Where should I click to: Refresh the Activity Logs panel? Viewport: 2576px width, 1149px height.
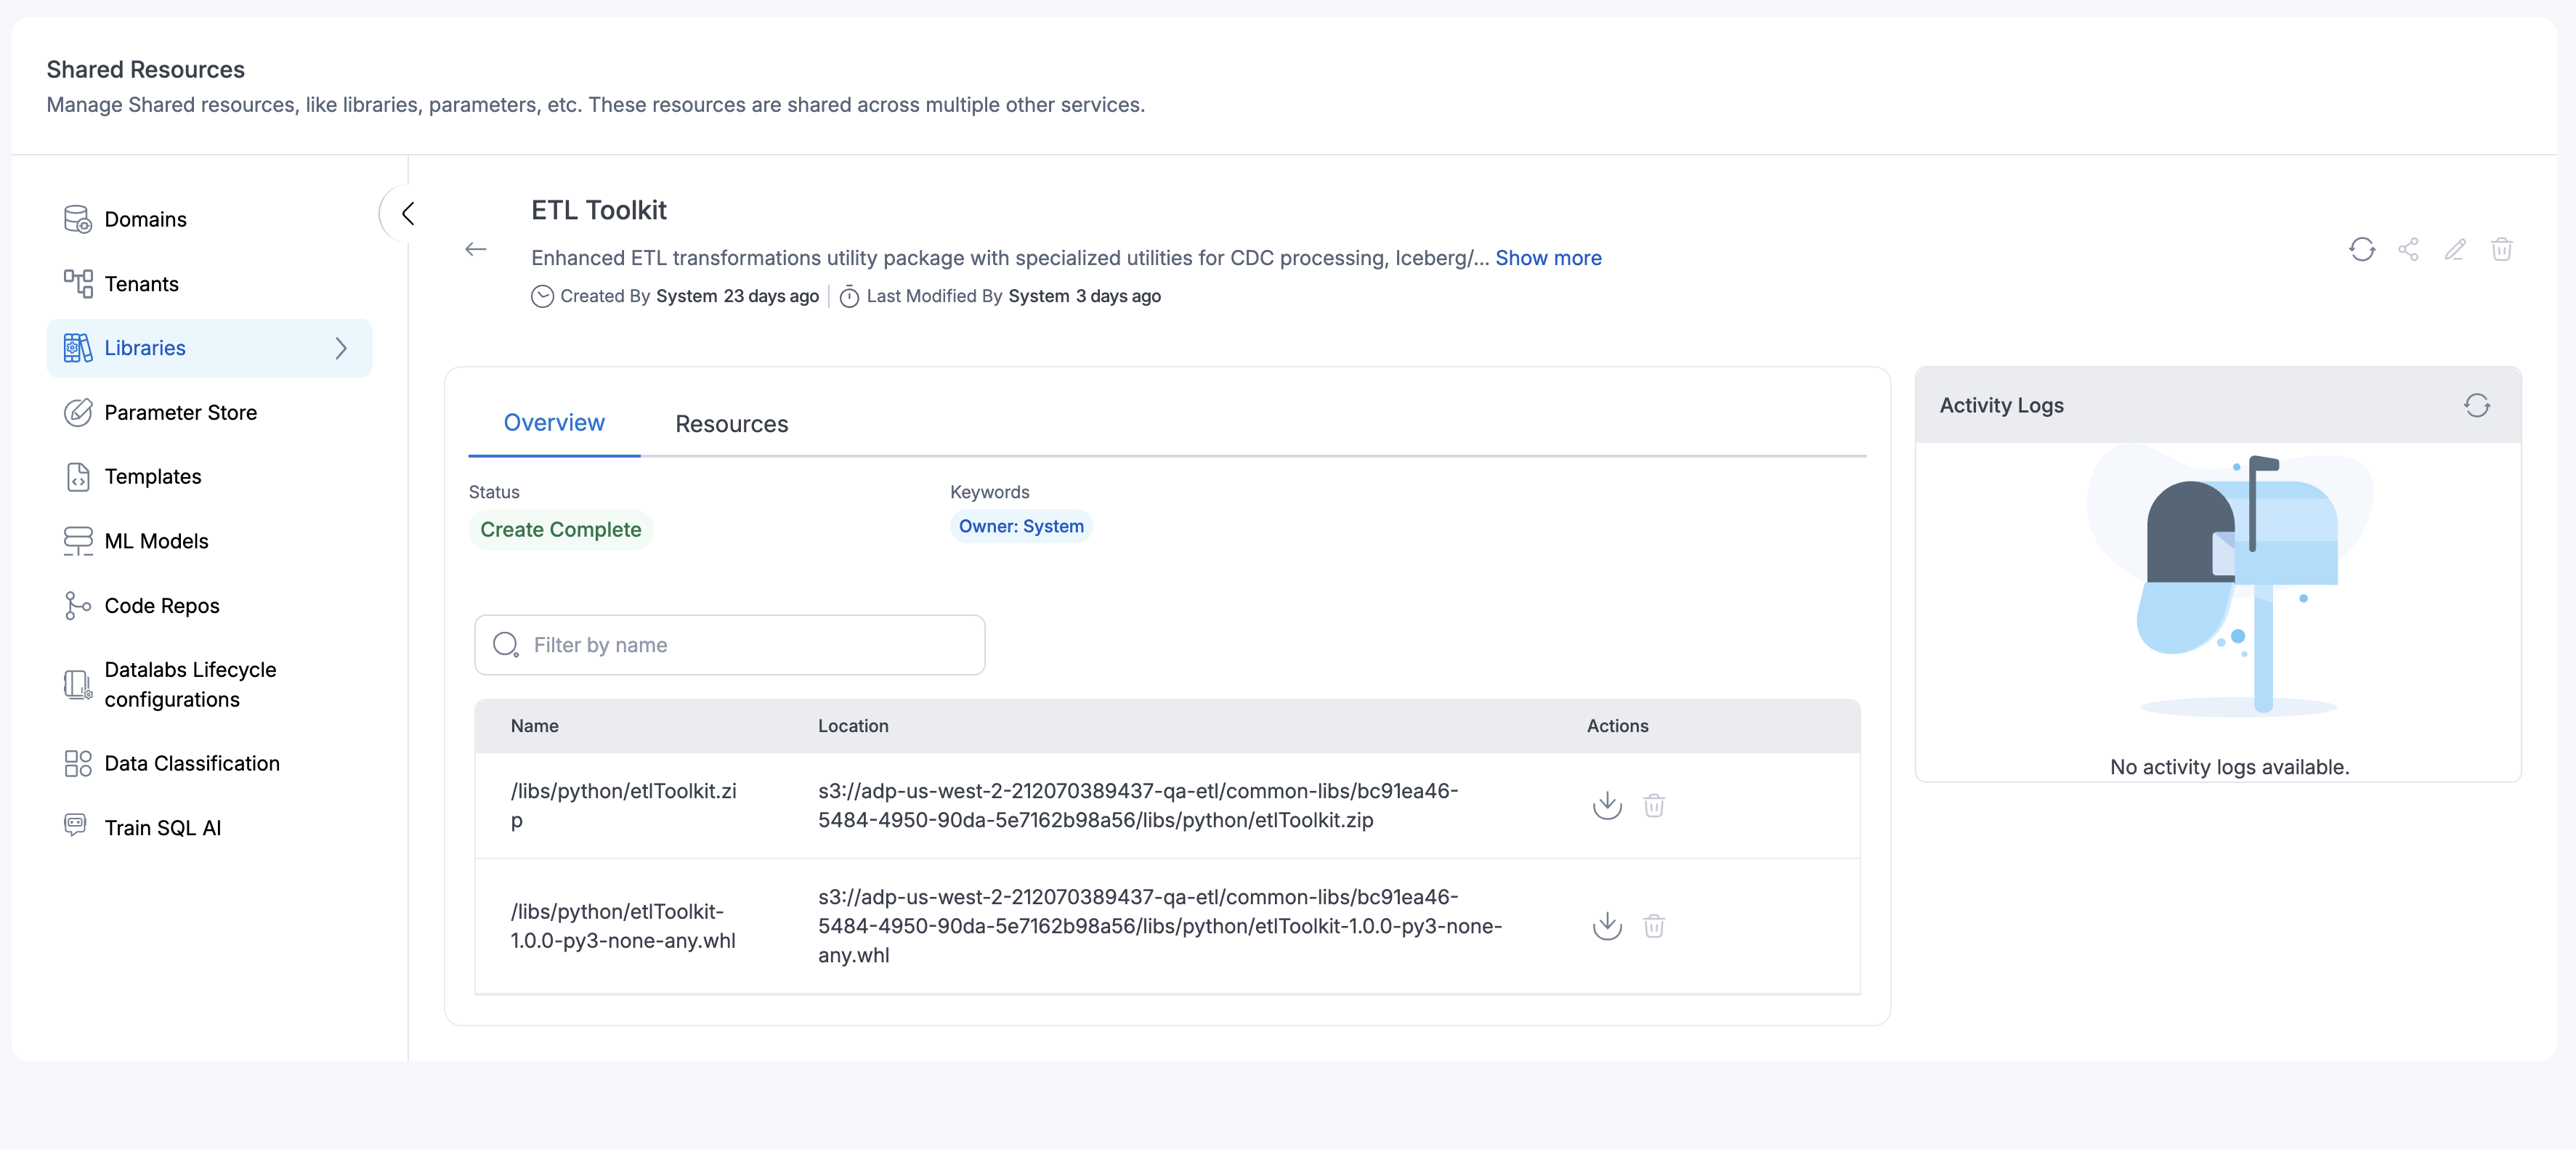click(2476, 405)
